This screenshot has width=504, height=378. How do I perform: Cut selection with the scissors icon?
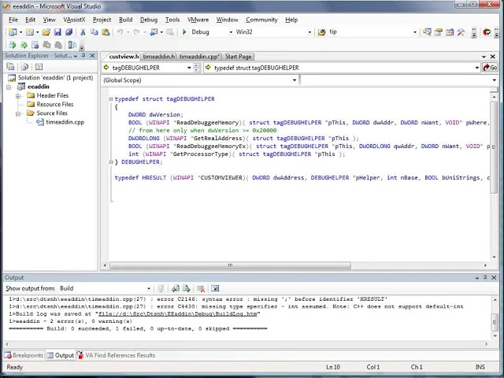point(83,32)
